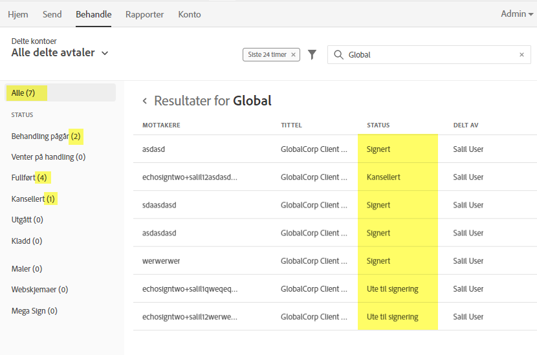Show Kansellert (1) agreements
The height and width of the screenshot is (355, 537).
[33, 199]
